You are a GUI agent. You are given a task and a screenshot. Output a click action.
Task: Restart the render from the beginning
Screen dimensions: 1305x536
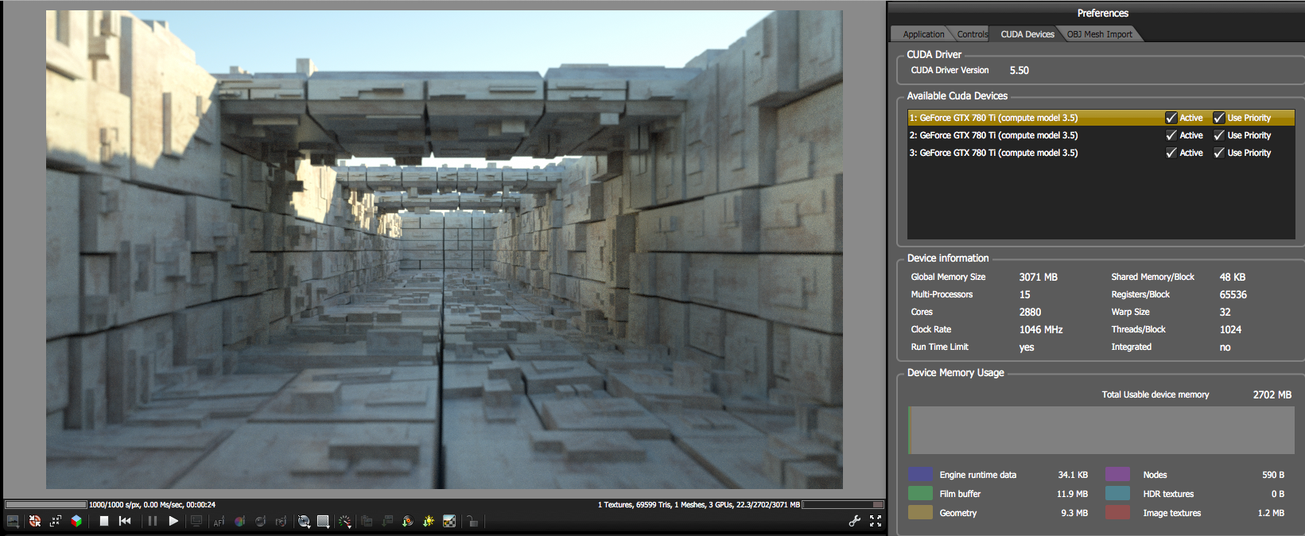click(125, 521)
